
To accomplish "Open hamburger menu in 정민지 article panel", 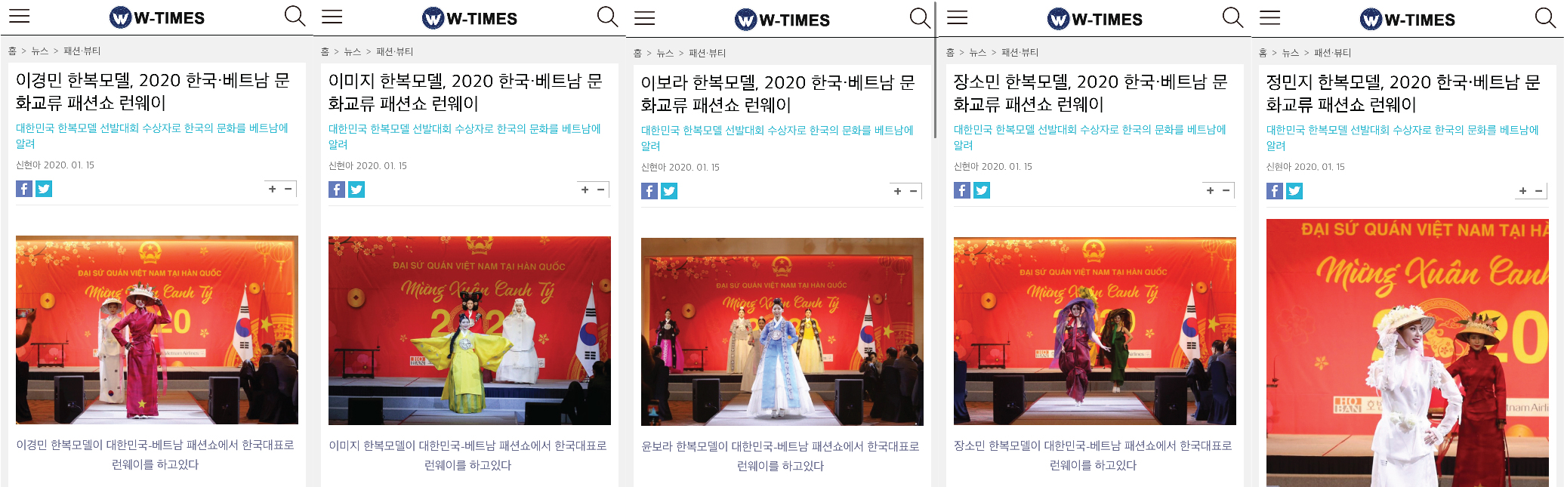I will pyautogui.click(x=1269, y=17).
